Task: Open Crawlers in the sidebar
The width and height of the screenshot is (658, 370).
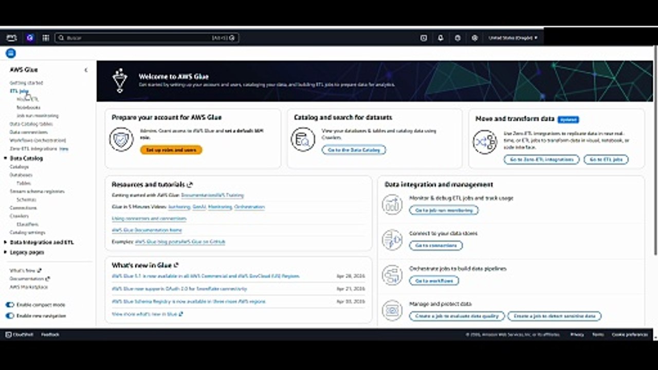Action: 19,216
